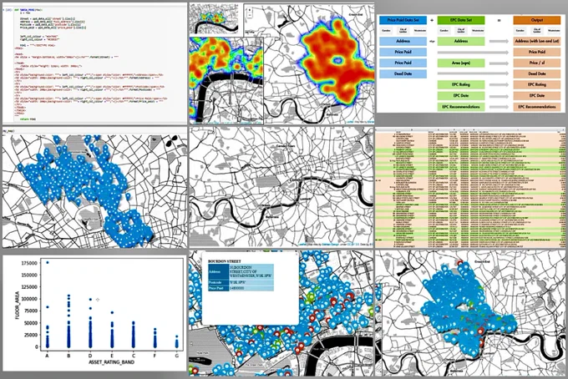Click the small inset heatmap thumbnail

pyautogui.click(x=215, y=19)
